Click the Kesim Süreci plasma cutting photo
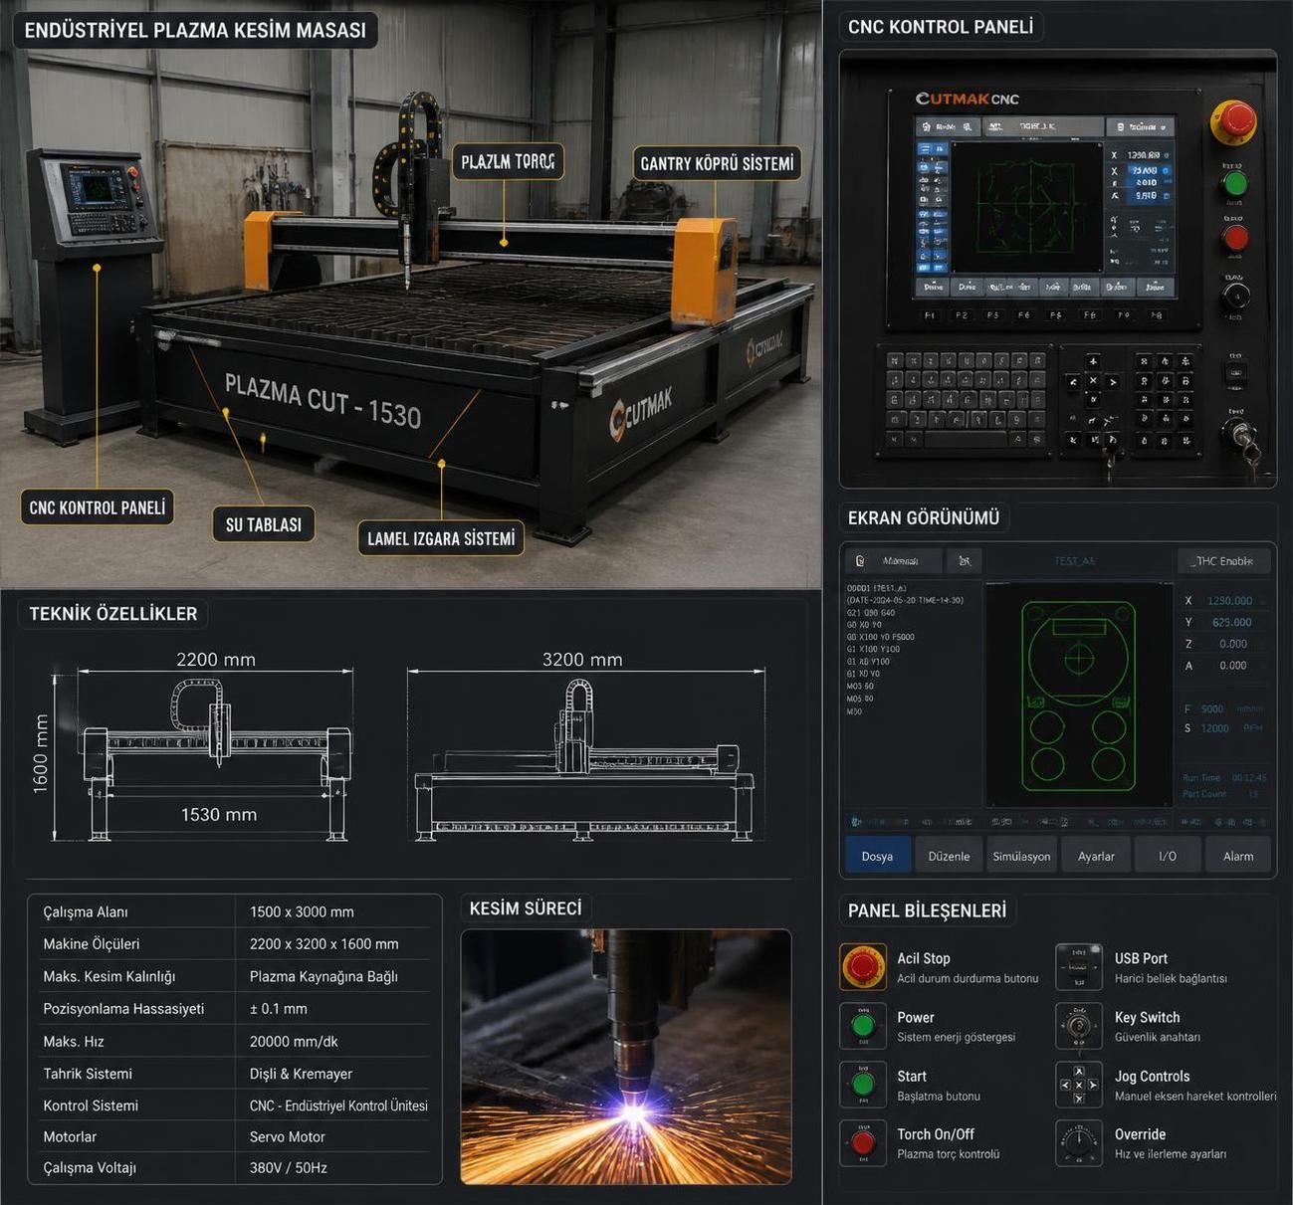Image resolution: width=1293 pixels, height=1205 pixels. [626, 1057]
